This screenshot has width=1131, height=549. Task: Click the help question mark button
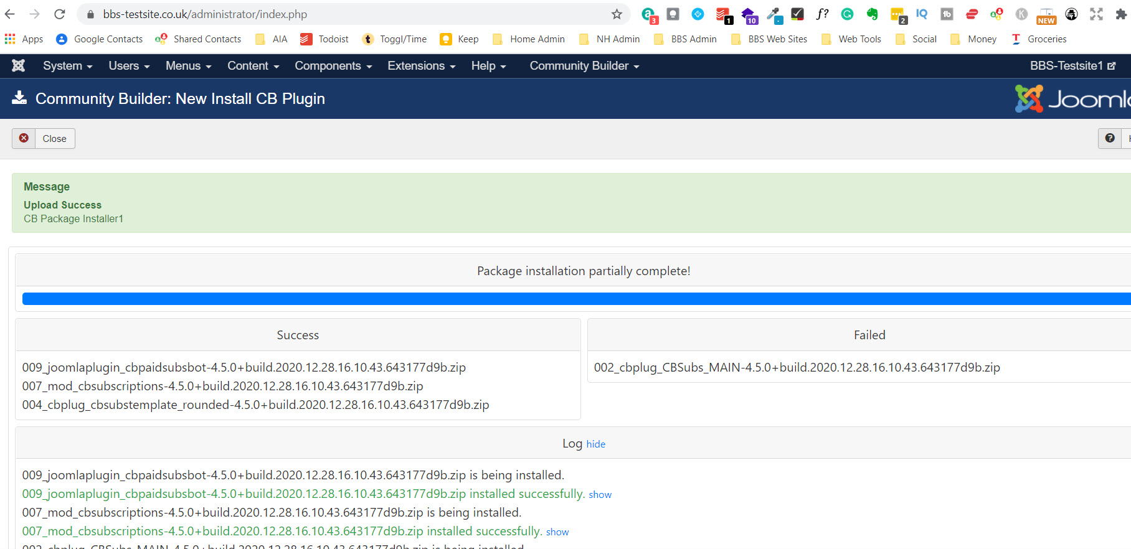click(x=1110, y=138)
